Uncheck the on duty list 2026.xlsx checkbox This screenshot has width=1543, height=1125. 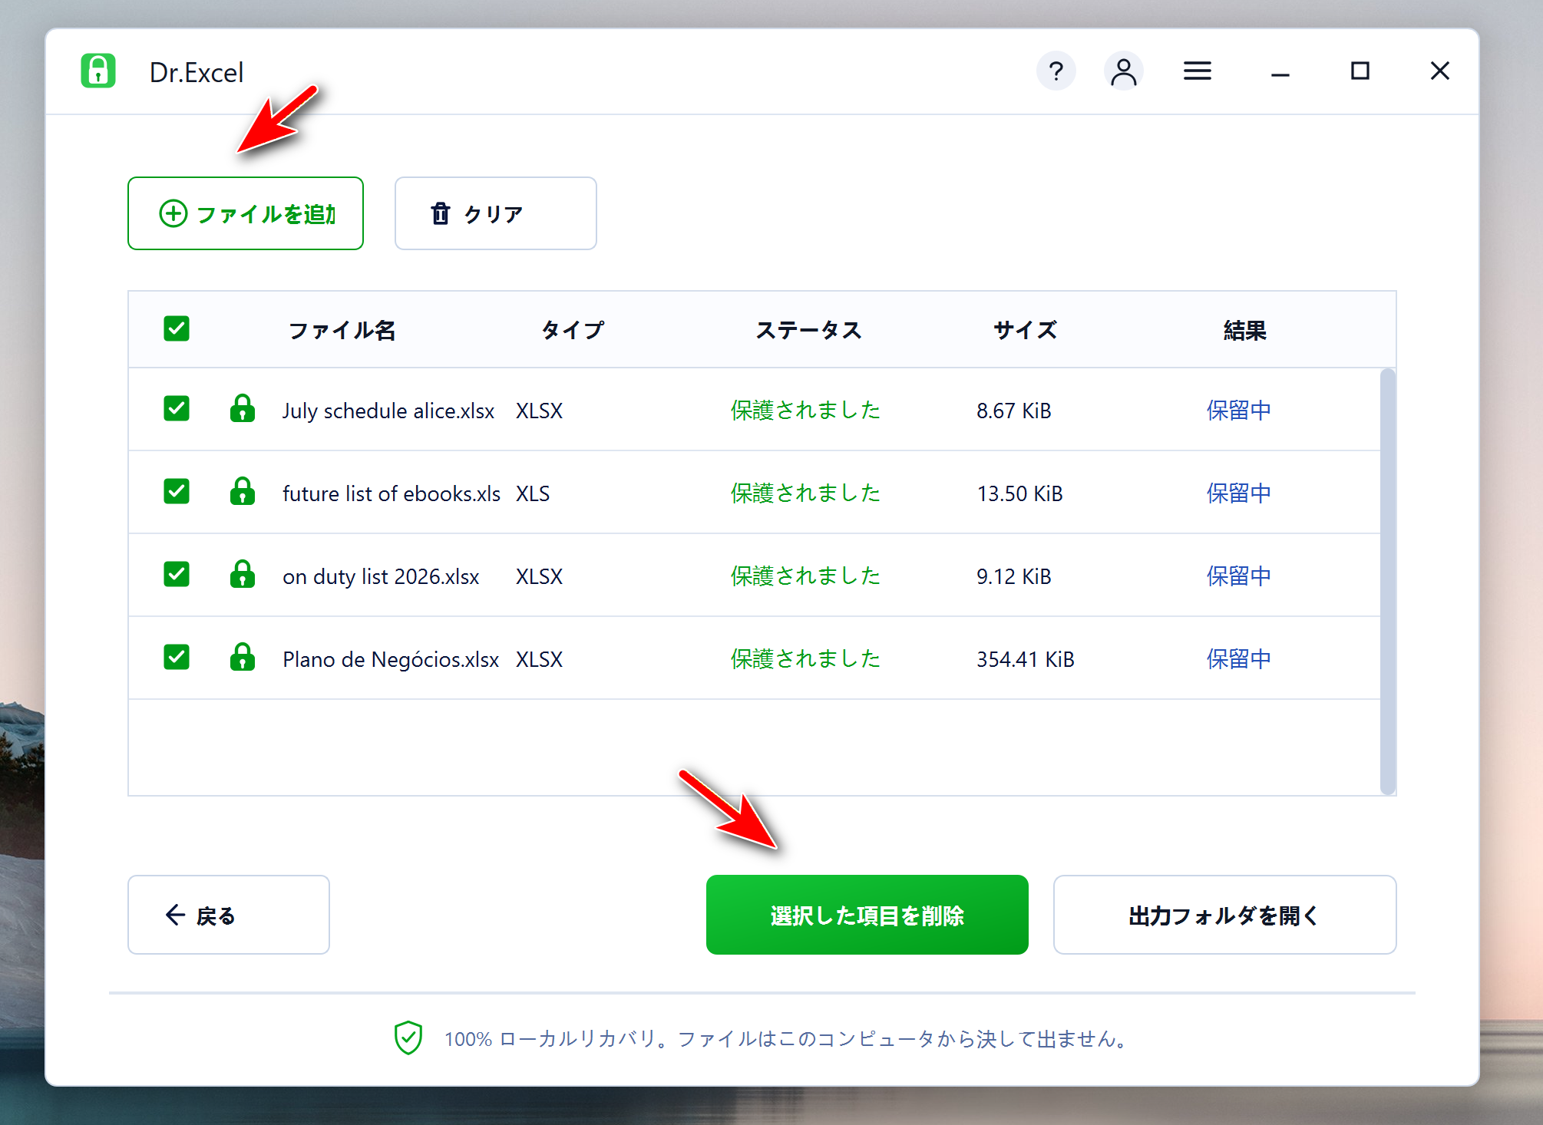tap(177, 574)
